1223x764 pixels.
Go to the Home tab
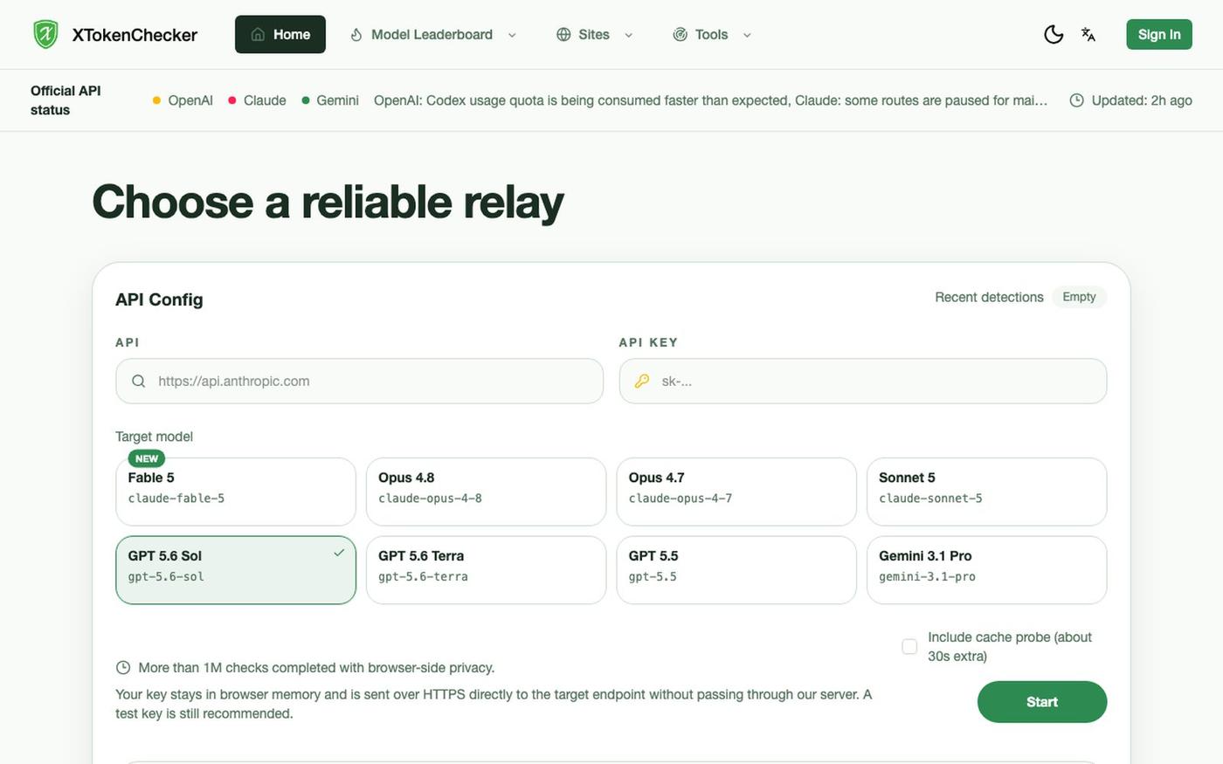coord(280,34)
